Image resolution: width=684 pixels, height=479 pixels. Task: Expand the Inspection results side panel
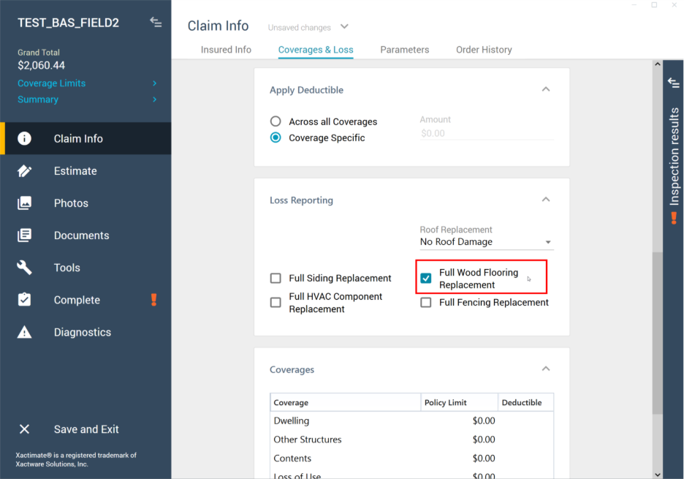(x=674, y=82)
